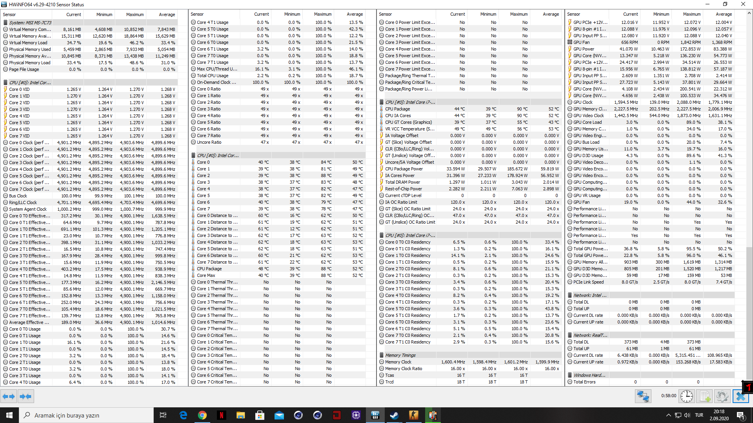Screen dimensions: 753x423
Task: Switch to the Counter-Strike taskbar icon
Action: 414,415
